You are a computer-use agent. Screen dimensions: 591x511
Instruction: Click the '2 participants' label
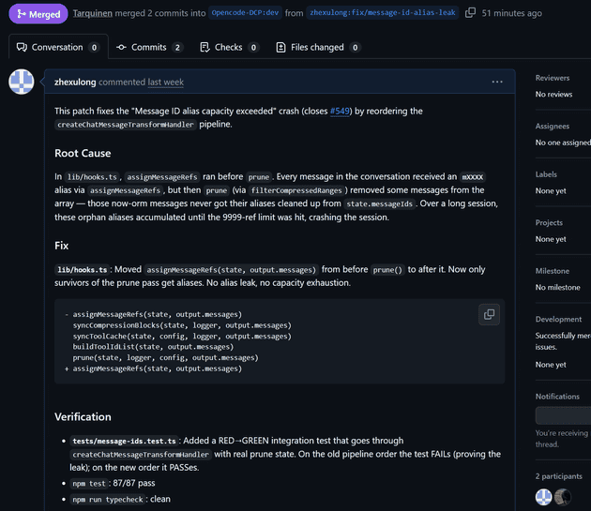coord(558,476)
